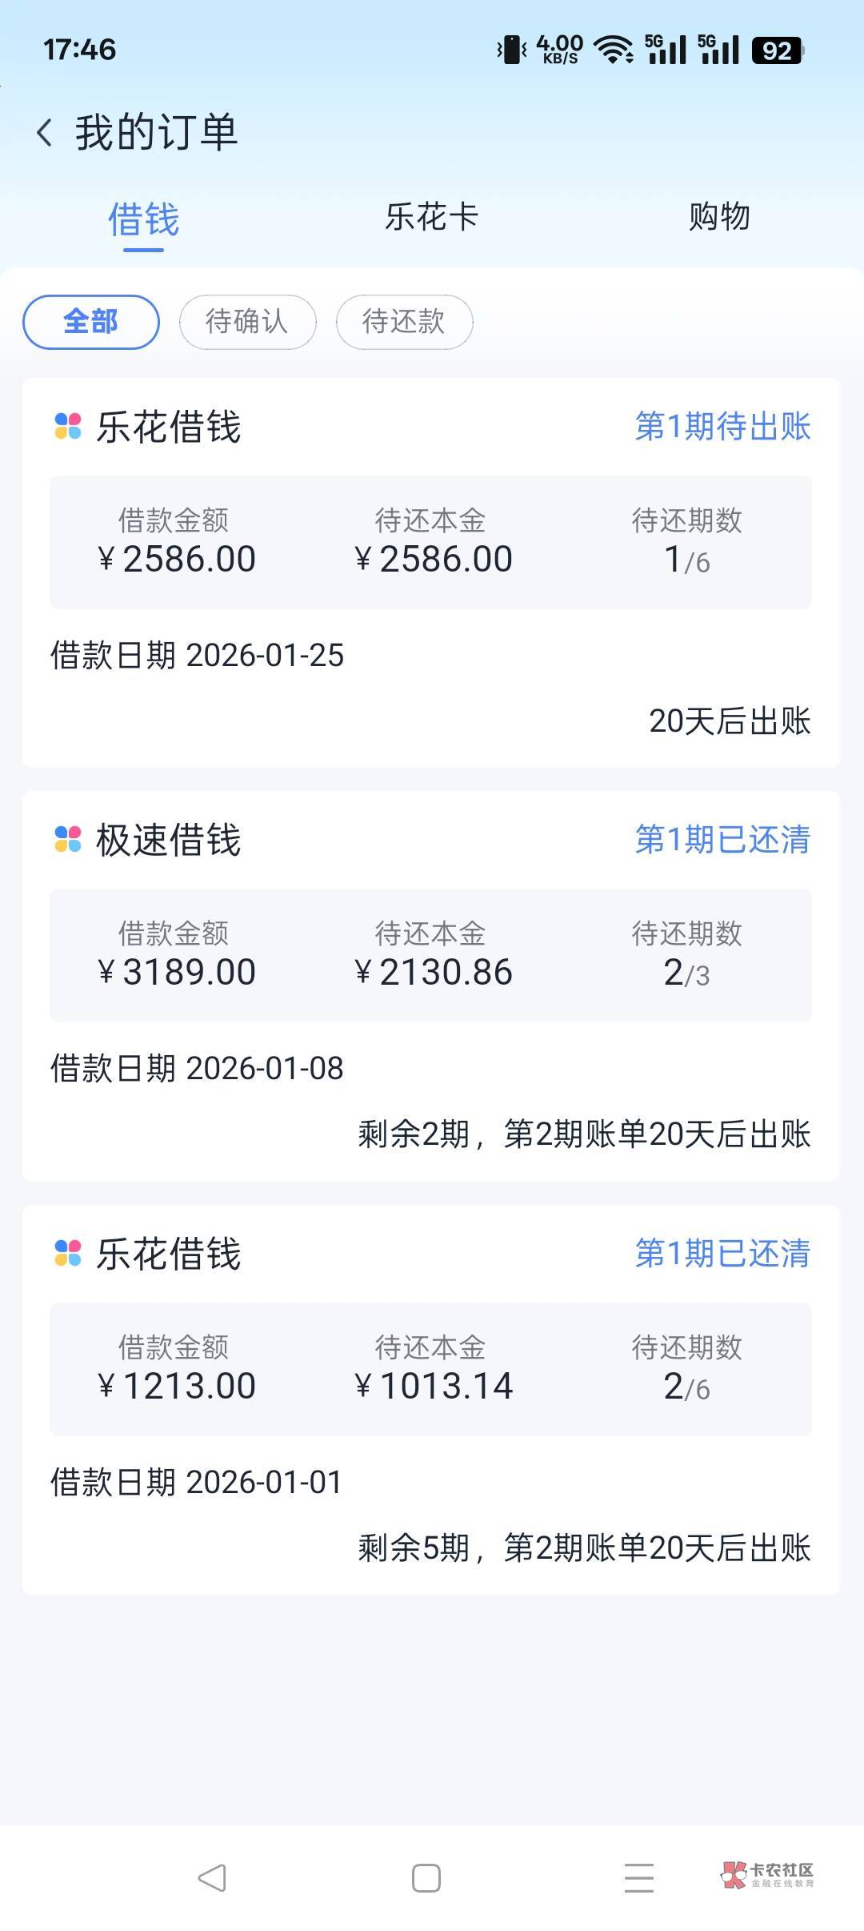Switch to the 借钱 tab

tap(144, 219)
